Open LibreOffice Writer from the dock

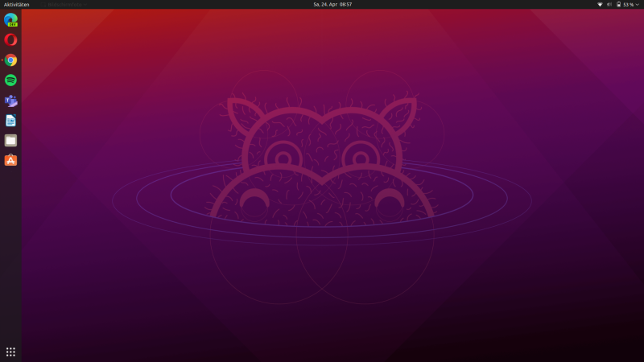[10, 120]
